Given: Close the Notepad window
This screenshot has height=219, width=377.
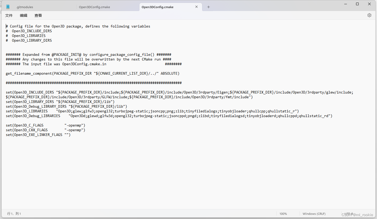Looking at the screenshot, I should pos(369,4).
